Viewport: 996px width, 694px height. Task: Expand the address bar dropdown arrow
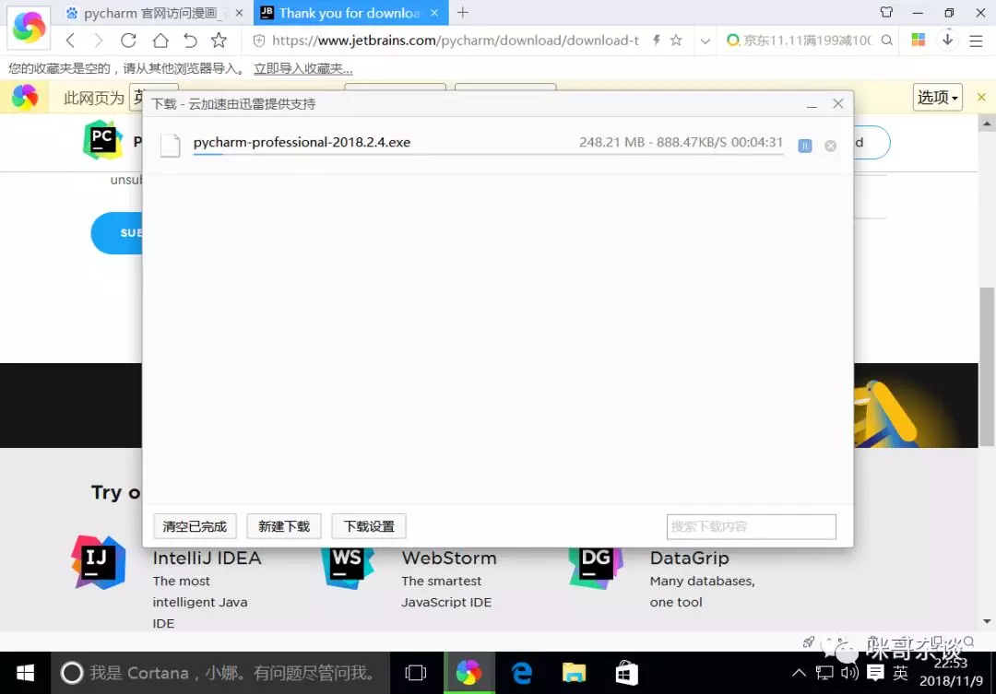[705, 41]
